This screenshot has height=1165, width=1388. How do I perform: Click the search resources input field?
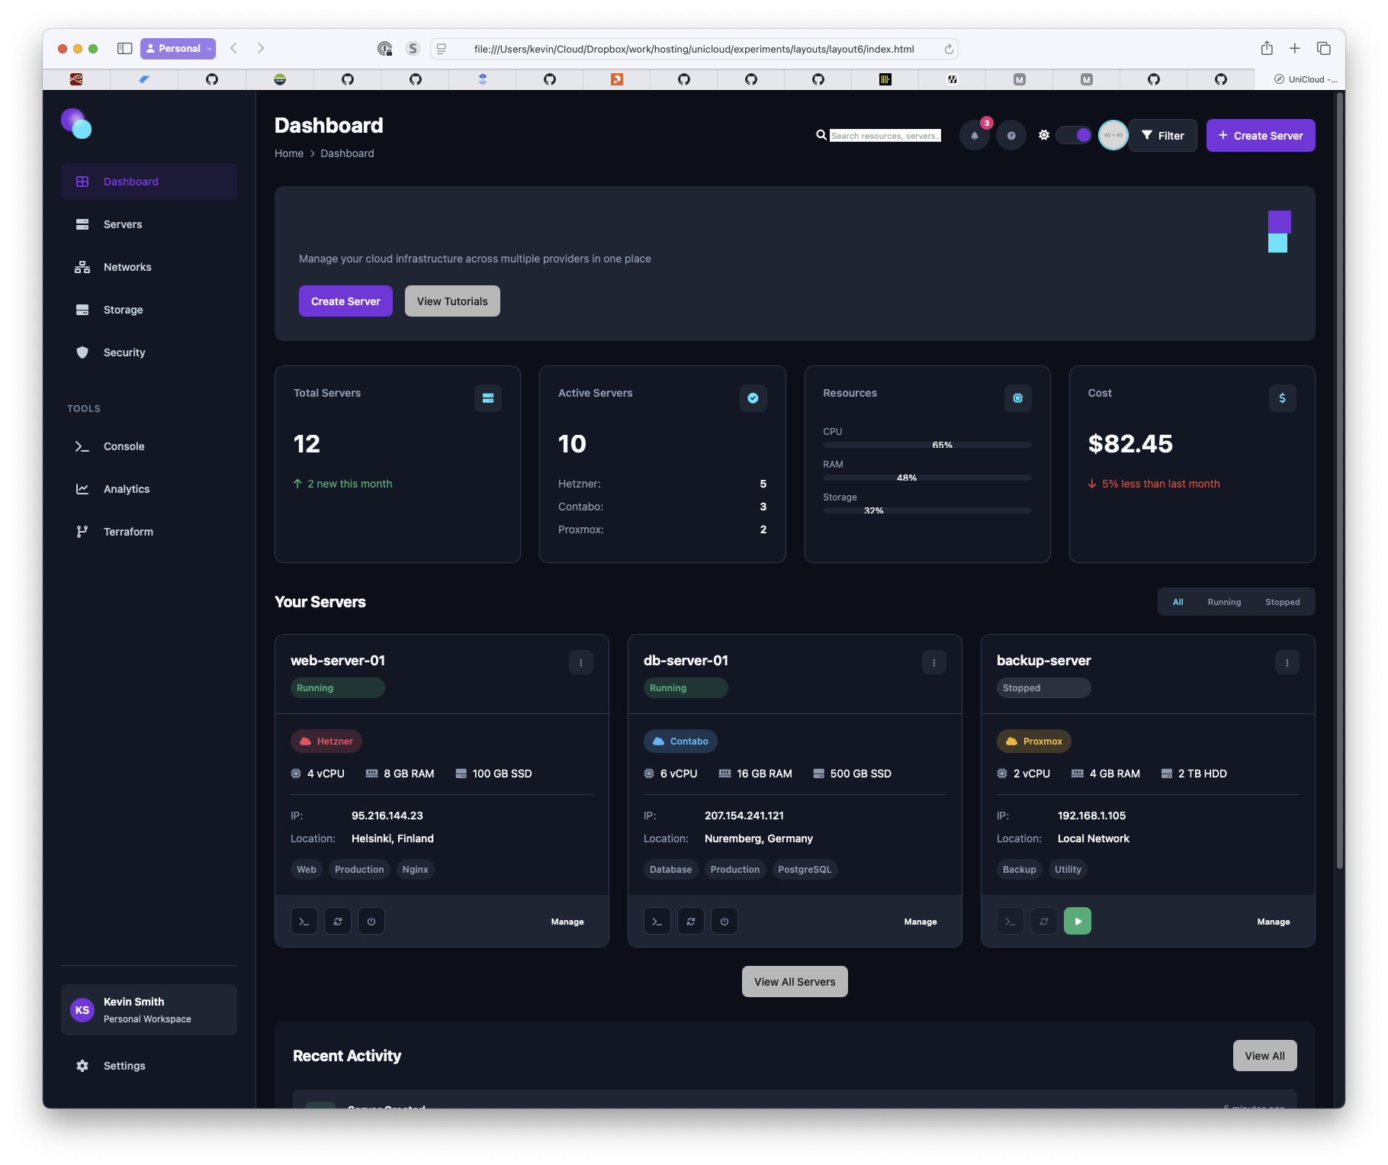(x=885, y=136)
